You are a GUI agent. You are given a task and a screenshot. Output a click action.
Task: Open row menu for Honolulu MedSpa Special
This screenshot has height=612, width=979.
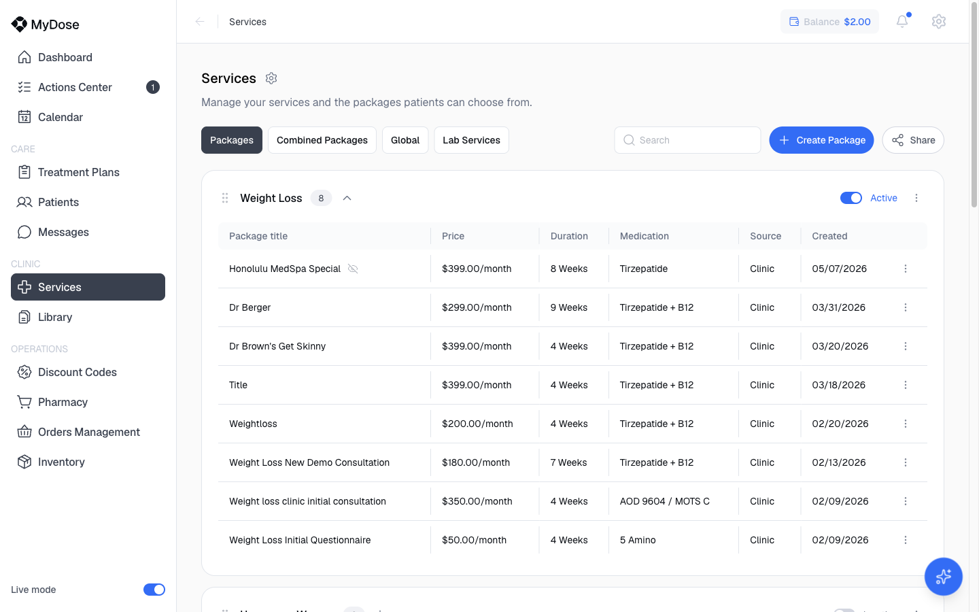click(906, 269)
